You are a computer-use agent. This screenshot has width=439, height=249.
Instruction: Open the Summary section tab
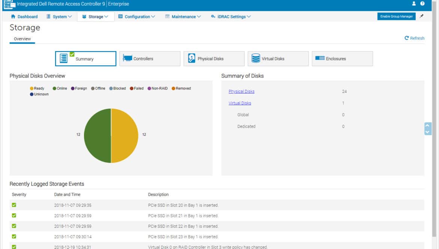tap(86, 59)
